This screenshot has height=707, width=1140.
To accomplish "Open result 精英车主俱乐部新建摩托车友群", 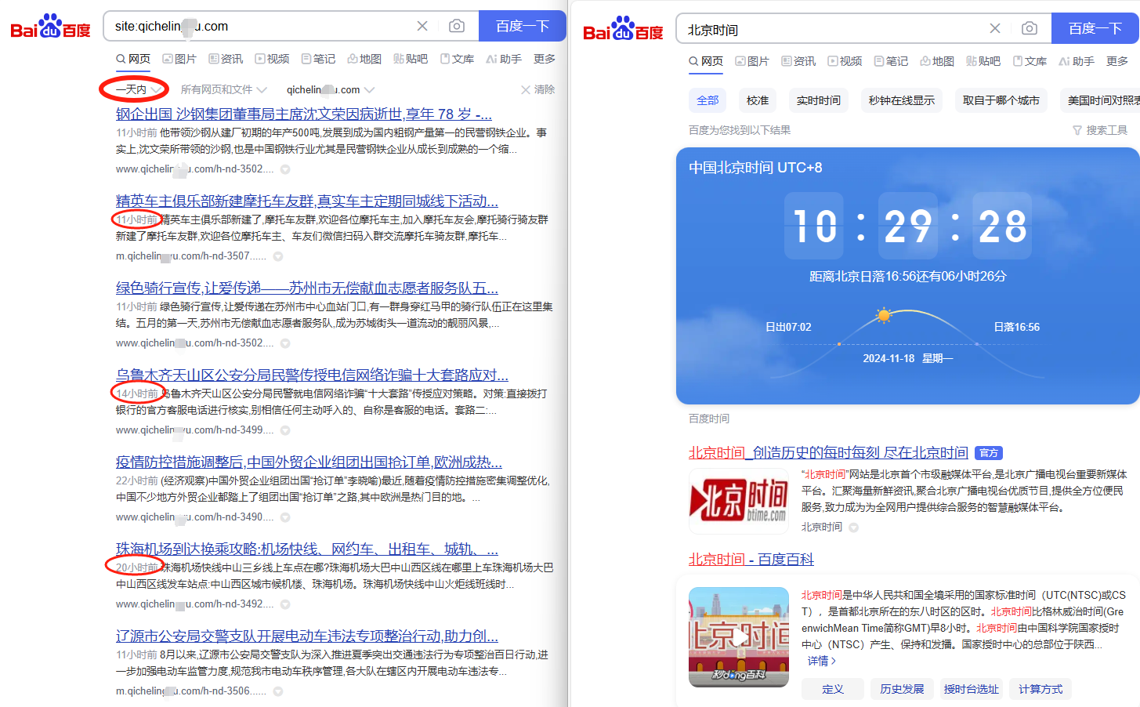I will tap(307, 201).
